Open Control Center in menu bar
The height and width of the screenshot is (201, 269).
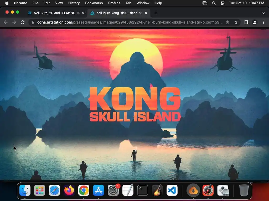click(x=223, y=3)
